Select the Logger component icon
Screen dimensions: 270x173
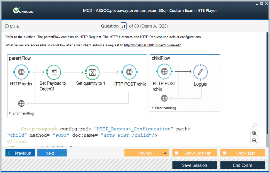pos(200,72)
